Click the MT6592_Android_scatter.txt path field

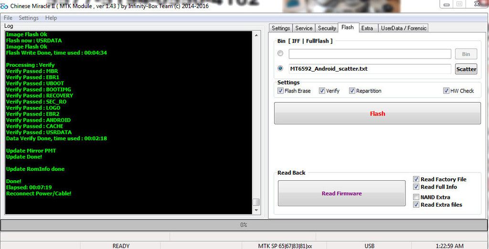pyautogui.click(x=370, y=69)
